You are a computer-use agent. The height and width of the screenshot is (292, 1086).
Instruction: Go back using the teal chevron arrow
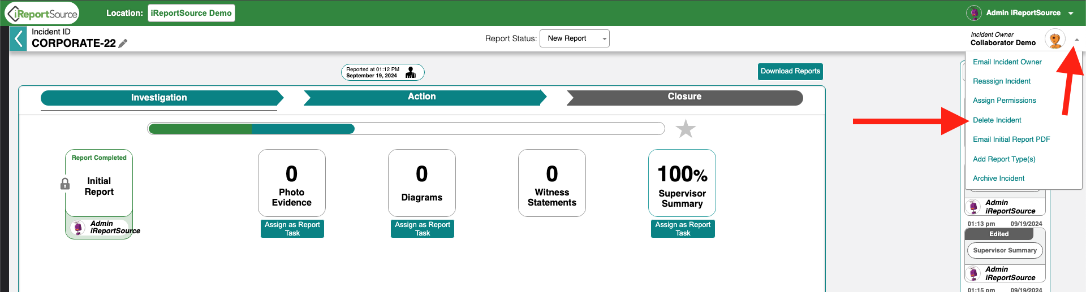(18, 38)
